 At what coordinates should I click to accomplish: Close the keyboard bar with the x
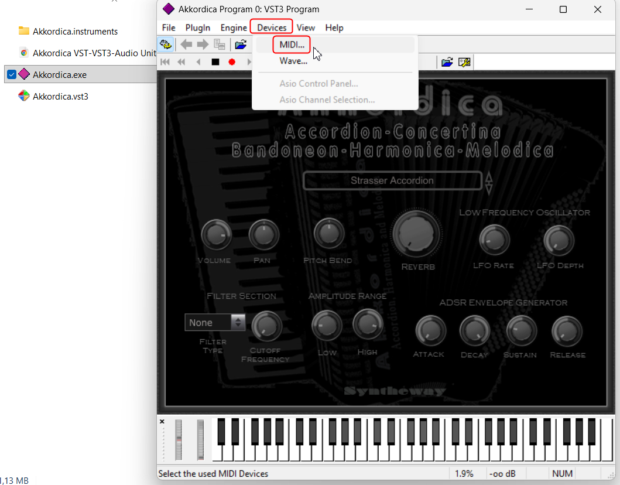pos(162,422)
